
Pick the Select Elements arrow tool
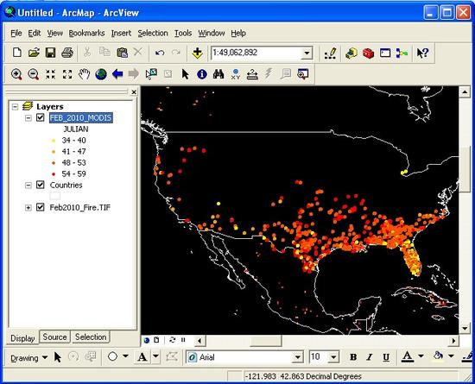(185, 74)
